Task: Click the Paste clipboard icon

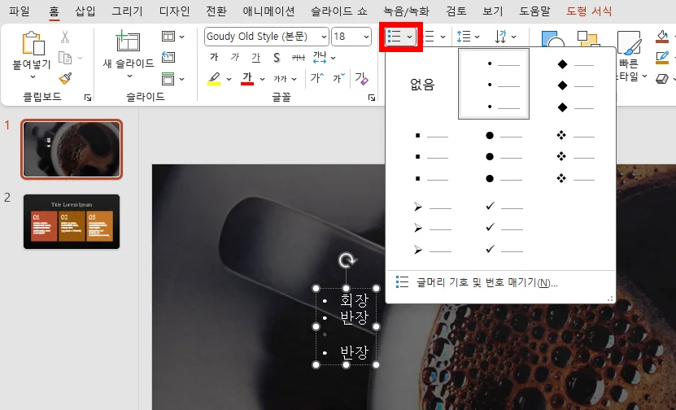Action: (x=33, y=42)
